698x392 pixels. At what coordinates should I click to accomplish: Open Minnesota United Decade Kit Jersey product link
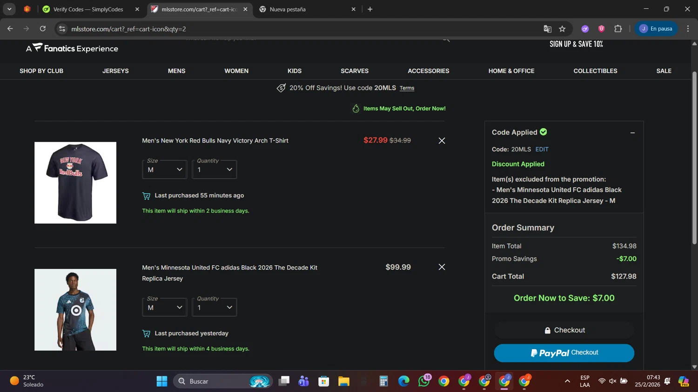pyautogui.click(x=229, y=273)
